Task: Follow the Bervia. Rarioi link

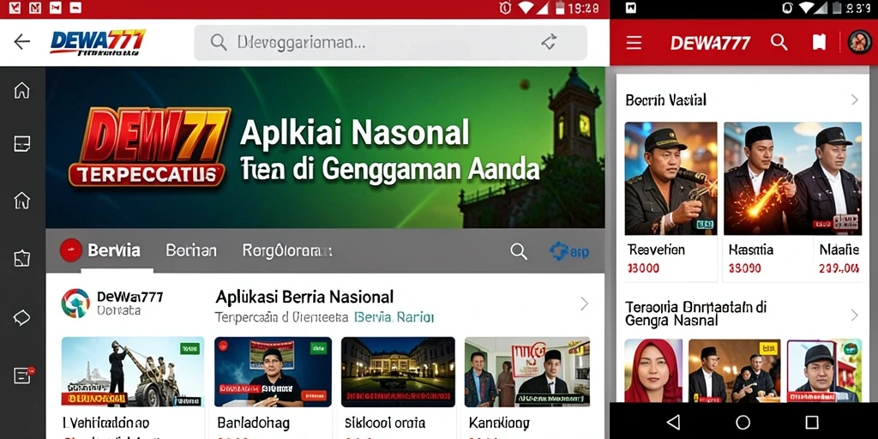Action: pyautogui.click(x=394, y=317)
